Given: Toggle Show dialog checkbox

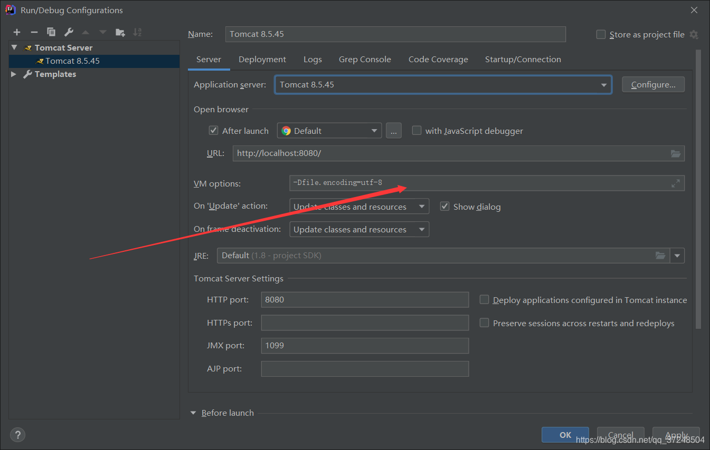Looking at the screenshot, I should click(x=444, y=206).
